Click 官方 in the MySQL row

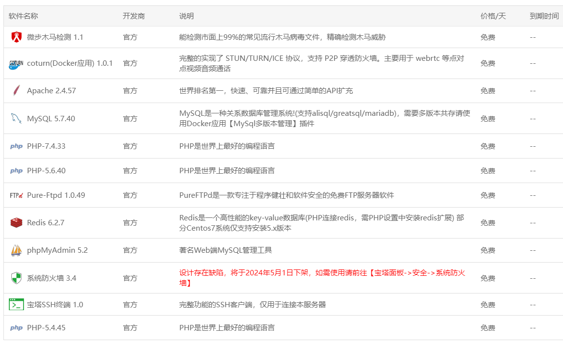tap(130, 119)
